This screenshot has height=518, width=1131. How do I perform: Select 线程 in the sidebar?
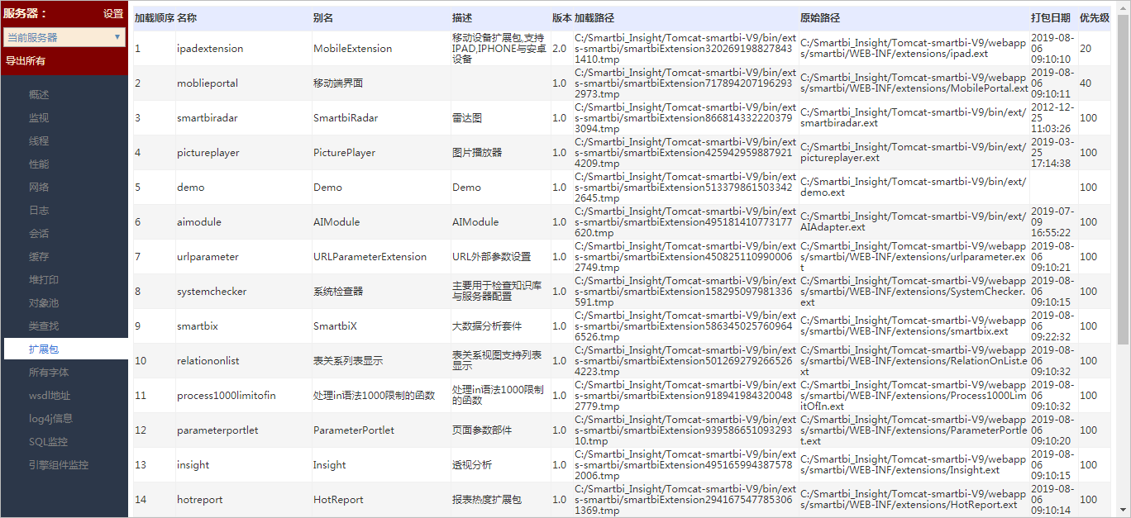(39, 141)
